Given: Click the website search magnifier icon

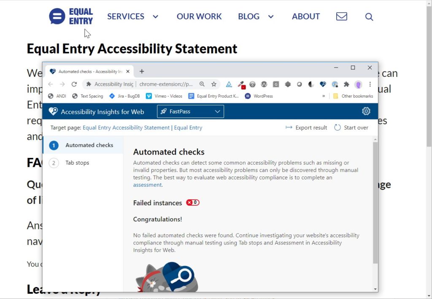Looking at the screenshot, I should click(x=369, y=17).
